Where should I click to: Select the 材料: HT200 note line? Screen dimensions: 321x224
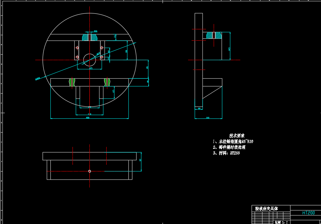tap(226, 153)
